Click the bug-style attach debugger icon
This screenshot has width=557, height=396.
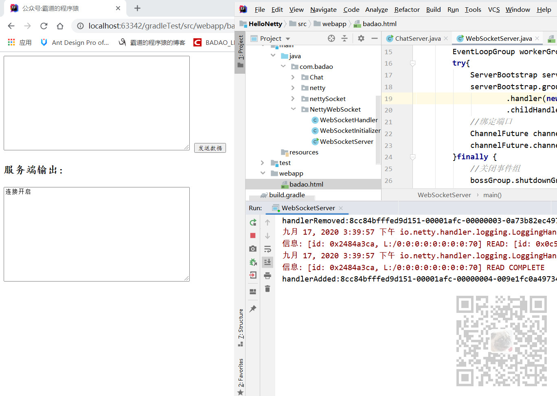coord(253,262)
